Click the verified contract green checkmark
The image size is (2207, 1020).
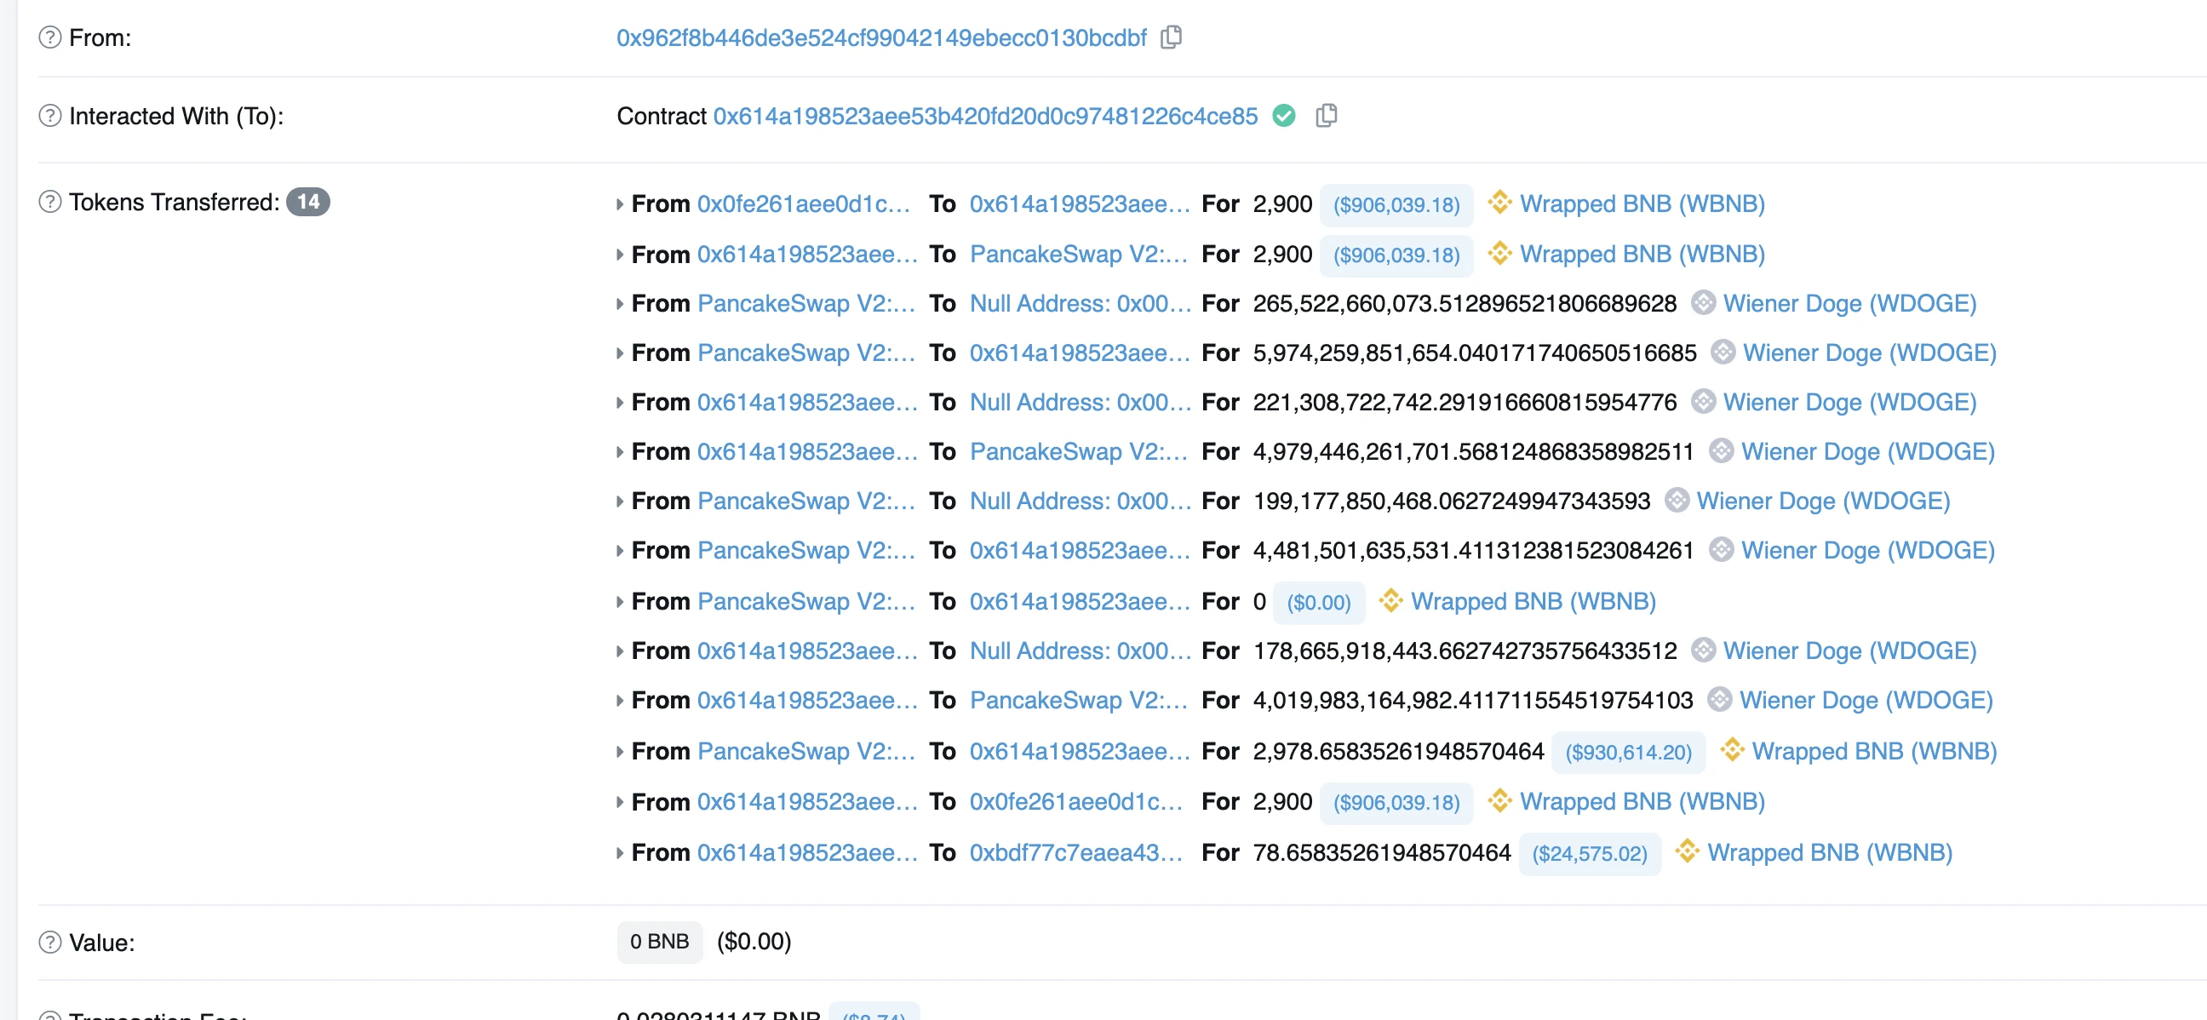pos(1283,116)
